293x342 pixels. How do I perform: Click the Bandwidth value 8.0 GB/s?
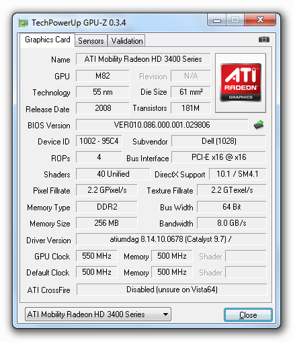[232, 223]
